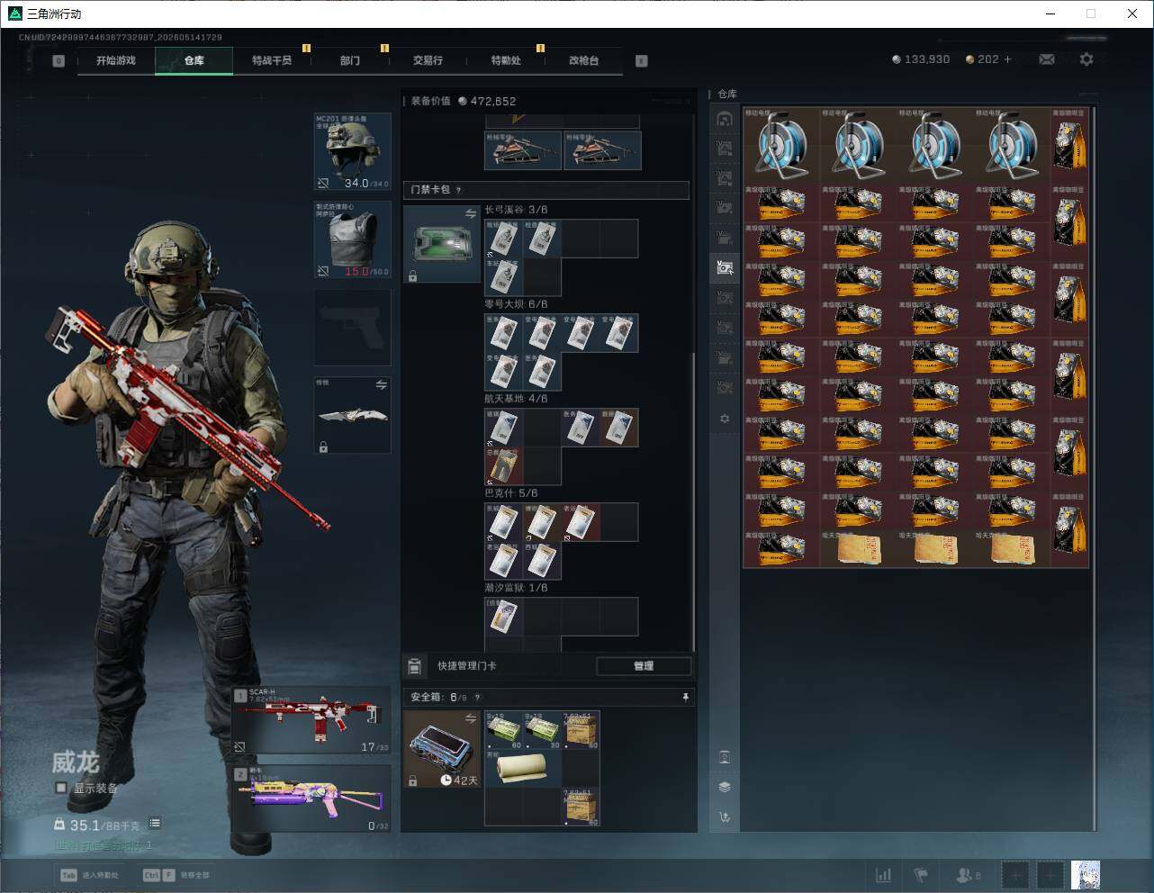Click the warehouse vertical scrollbar
This screenshot has width=1154, height=893.
pos(1095,468)
